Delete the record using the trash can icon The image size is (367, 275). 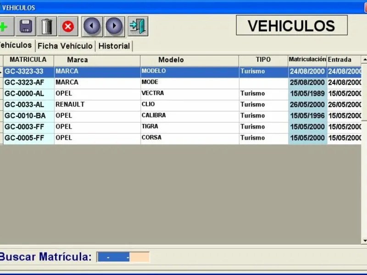click(x=47, y=27)
